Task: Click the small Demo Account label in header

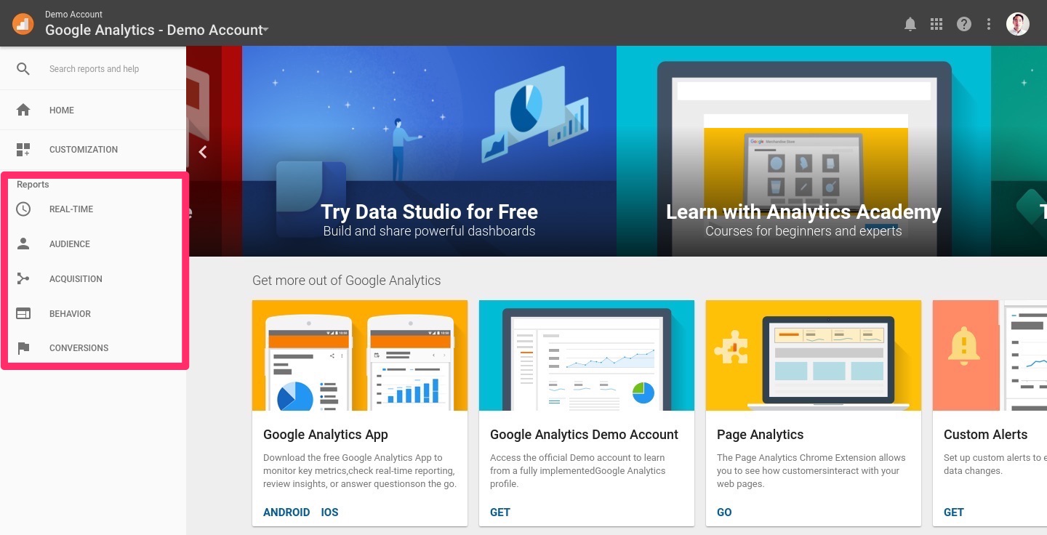Action: tap(73, 15)
